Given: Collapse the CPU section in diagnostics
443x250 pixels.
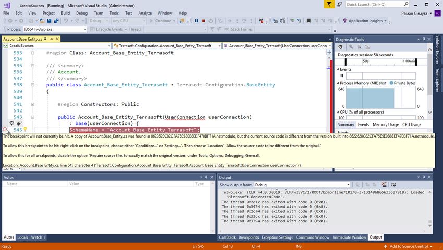Looking at the screenshot, I should [338, 112].
